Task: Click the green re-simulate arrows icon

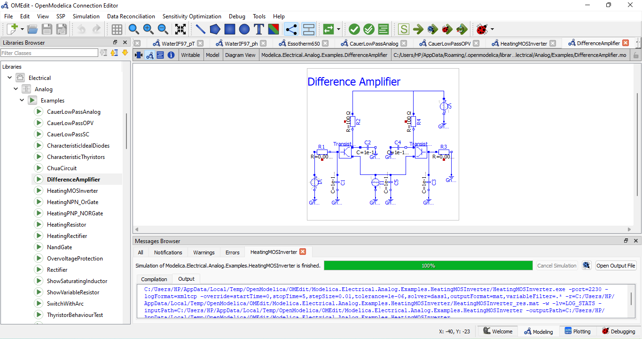Action: tap(329, 29)
